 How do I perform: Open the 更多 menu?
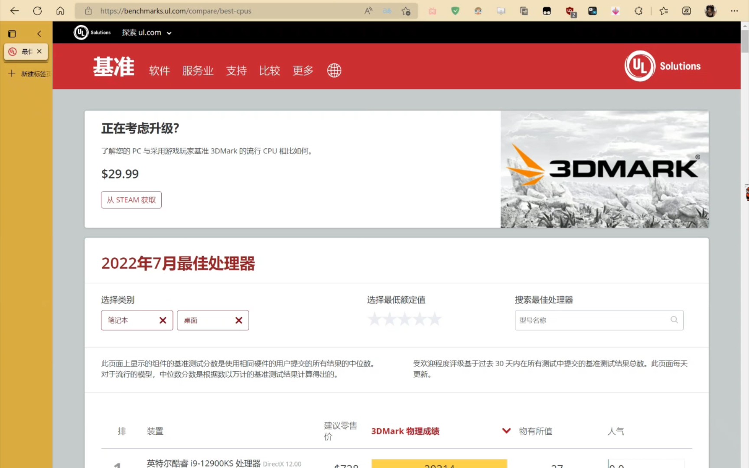pos(303,70)
